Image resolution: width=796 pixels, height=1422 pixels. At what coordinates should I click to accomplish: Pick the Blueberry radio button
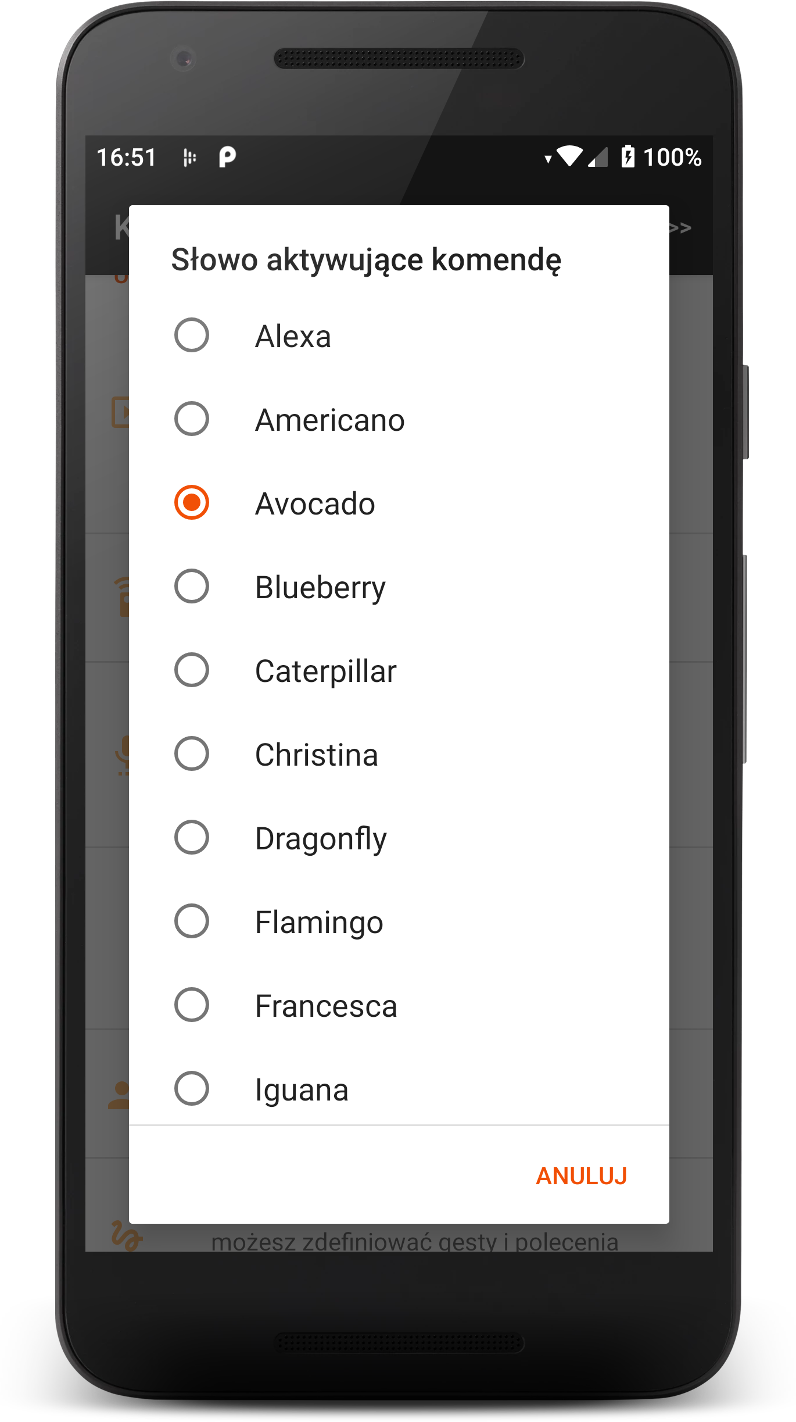[192, 587]
